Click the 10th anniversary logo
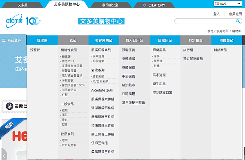Screen dimensions: 245x160 (x=33, y=21)
